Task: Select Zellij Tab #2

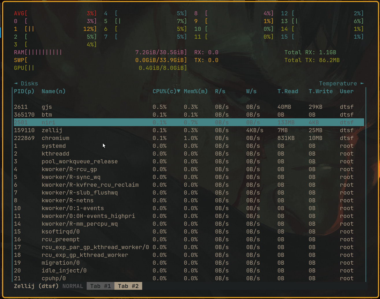Action: pos(128,286)
